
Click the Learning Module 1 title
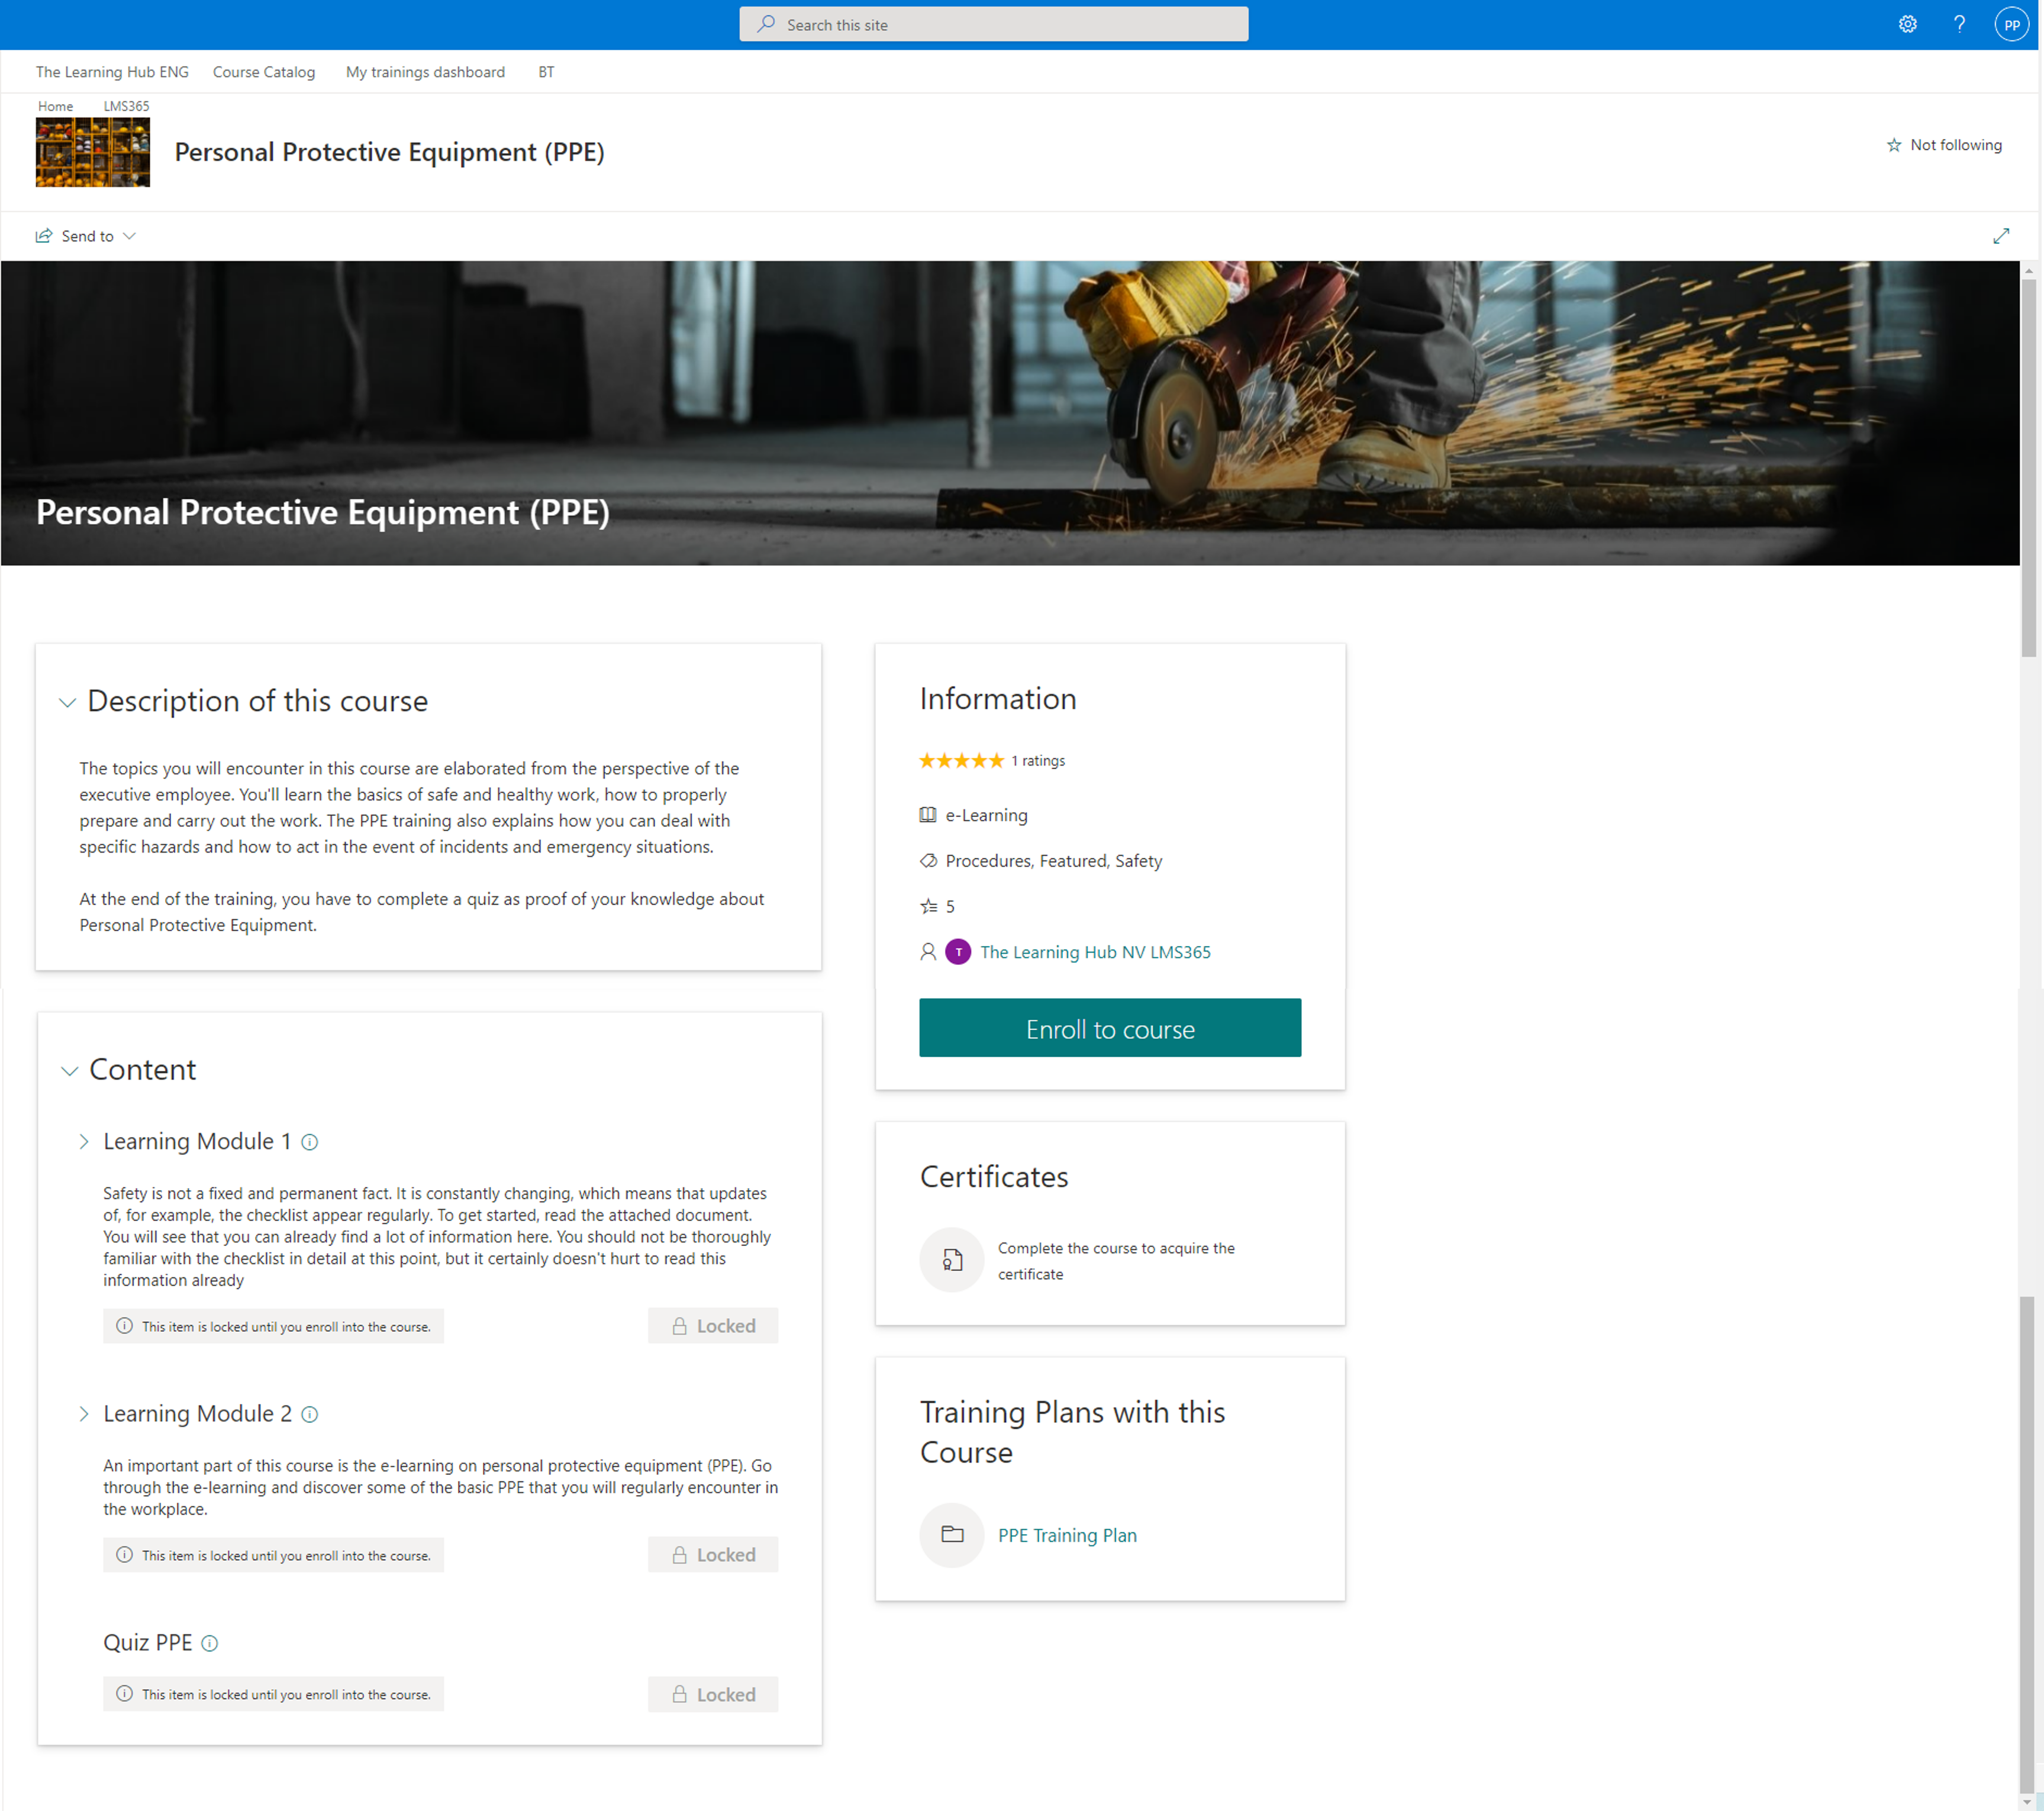(197, 1142)
